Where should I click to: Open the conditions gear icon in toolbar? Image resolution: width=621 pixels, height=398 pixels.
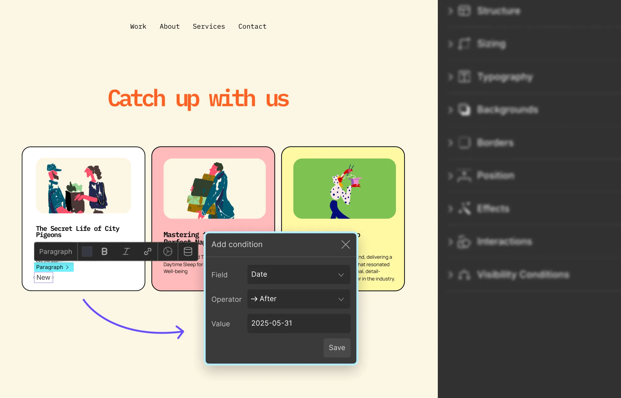click(168, 252)
